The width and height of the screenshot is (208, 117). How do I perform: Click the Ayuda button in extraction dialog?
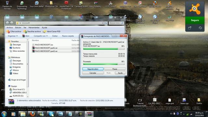point(120,73)
